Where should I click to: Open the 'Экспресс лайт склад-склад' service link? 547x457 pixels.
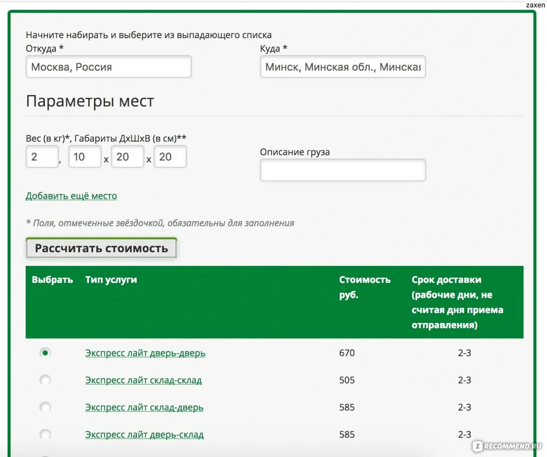(144, 380)
